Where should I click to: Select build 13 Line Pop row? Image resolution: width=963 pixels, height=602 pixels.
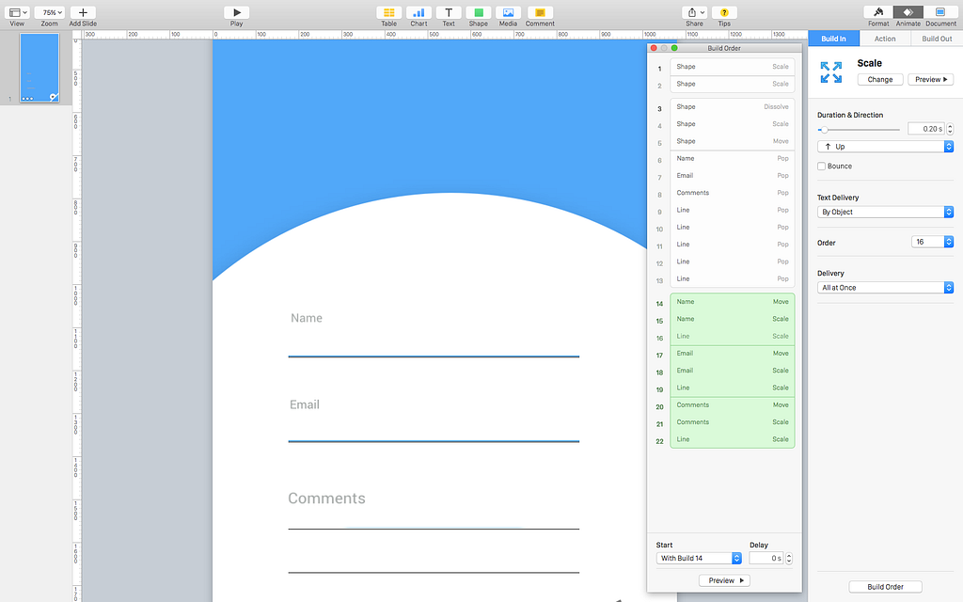[x=732, y=278]
